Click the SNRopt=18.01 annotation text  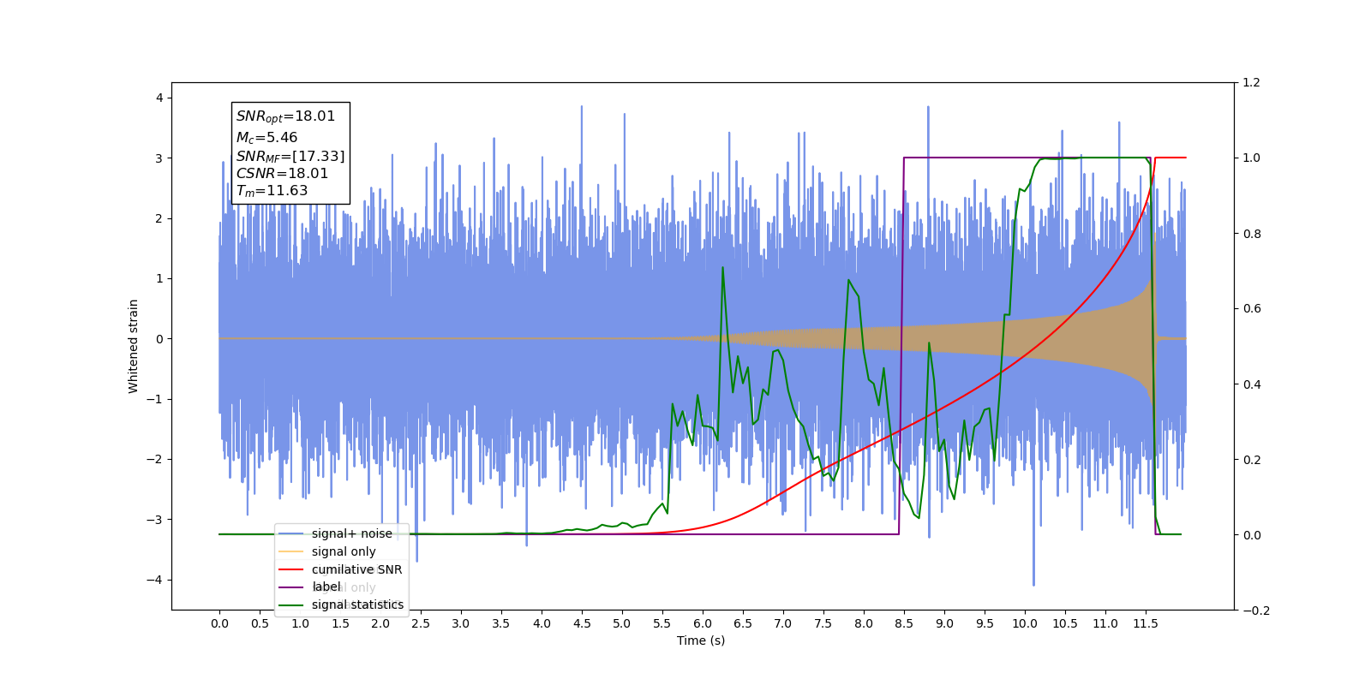pyautogui.click(x=285, y=116)
